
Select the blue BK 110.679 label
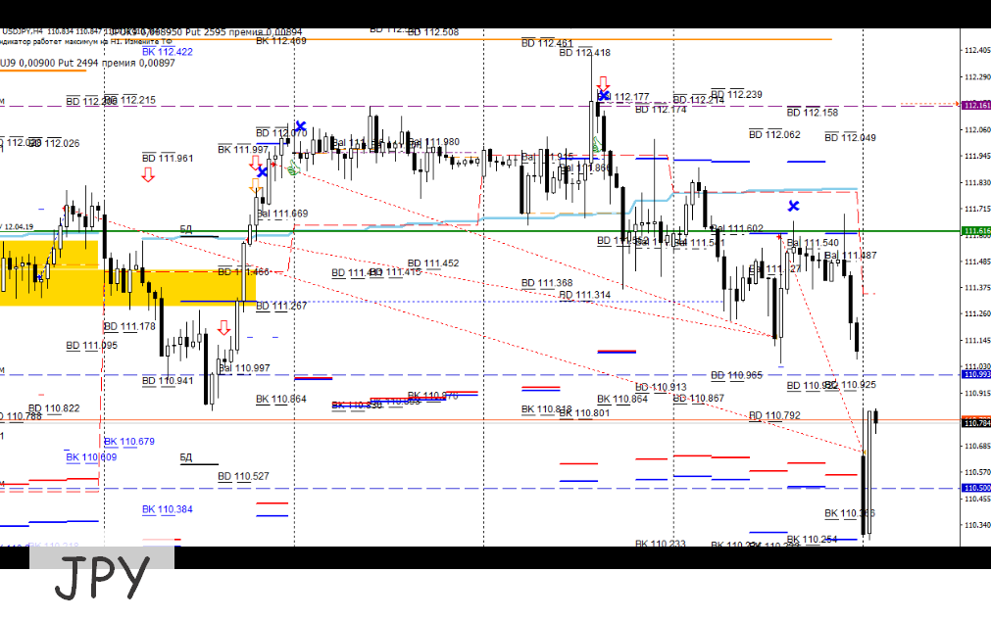(129, 442)
